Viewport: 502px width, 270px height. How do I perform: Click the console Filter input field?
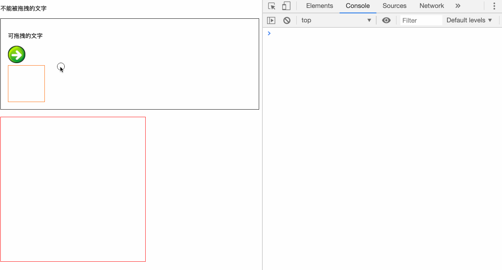coord(421,21)
